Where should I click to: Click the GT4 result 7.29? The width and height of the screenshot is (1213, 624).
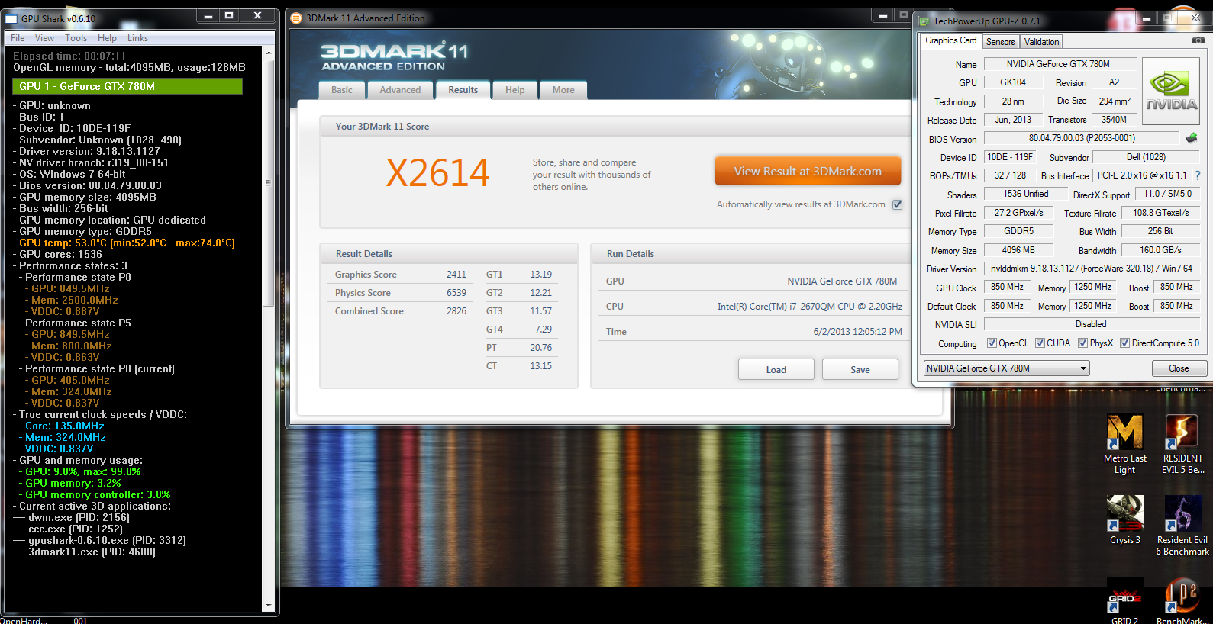pyautogui.click(x=543, y=330)
